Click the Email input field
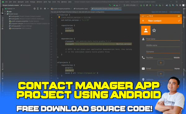The height and width of the screenshot is (114, 186). [x=160, y=68]
